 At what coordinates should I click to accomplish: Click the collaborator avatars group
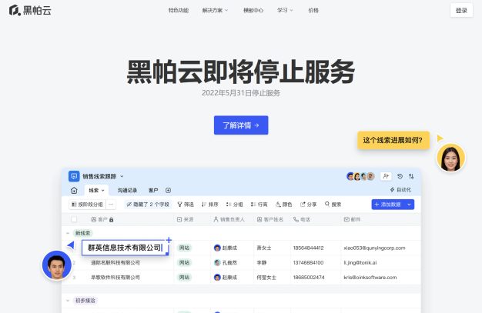(x=360, y=176)
